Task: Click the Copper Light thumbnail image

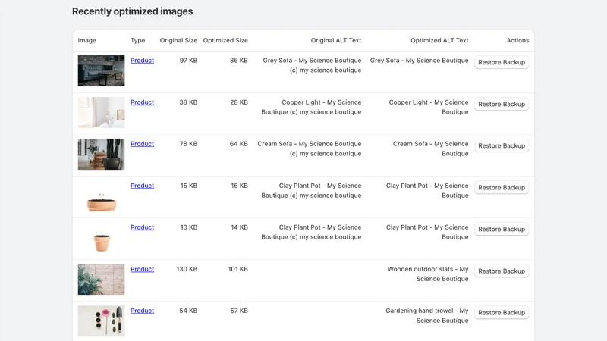Action: pyautogui.click(x=101, y=112)
